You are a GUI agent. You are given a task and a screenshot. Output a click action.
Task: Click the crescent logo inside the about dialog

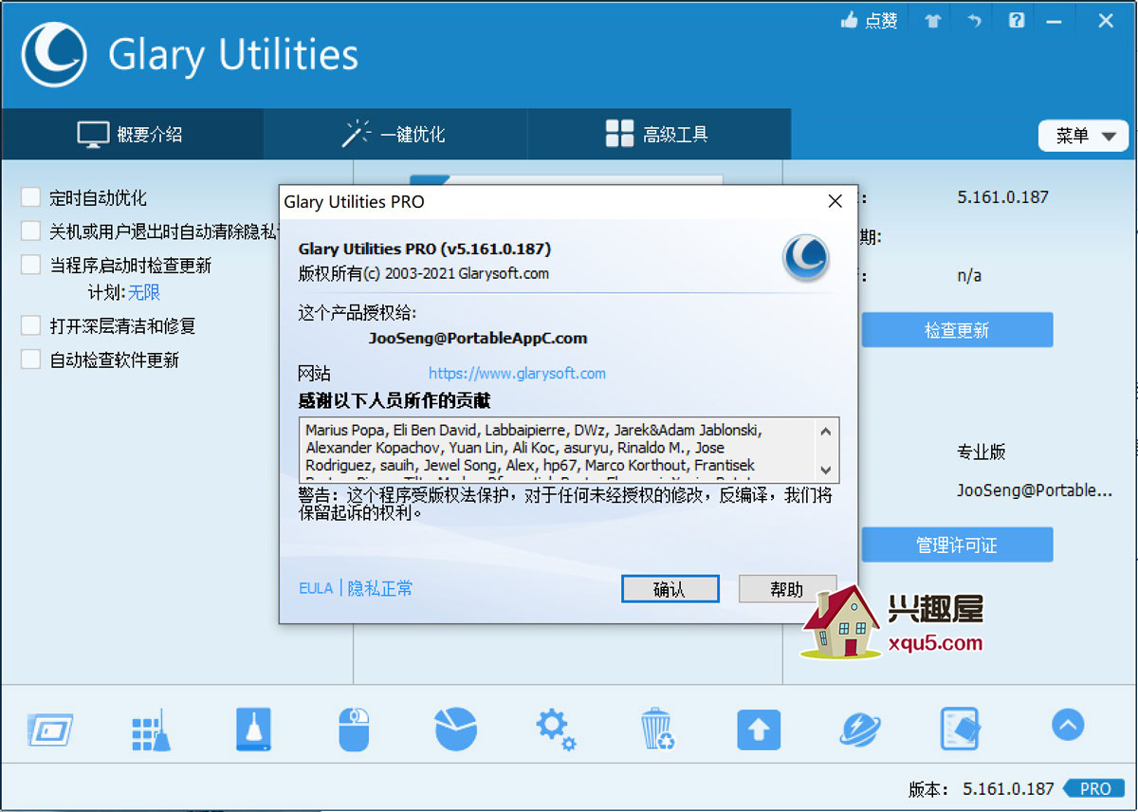806,258
